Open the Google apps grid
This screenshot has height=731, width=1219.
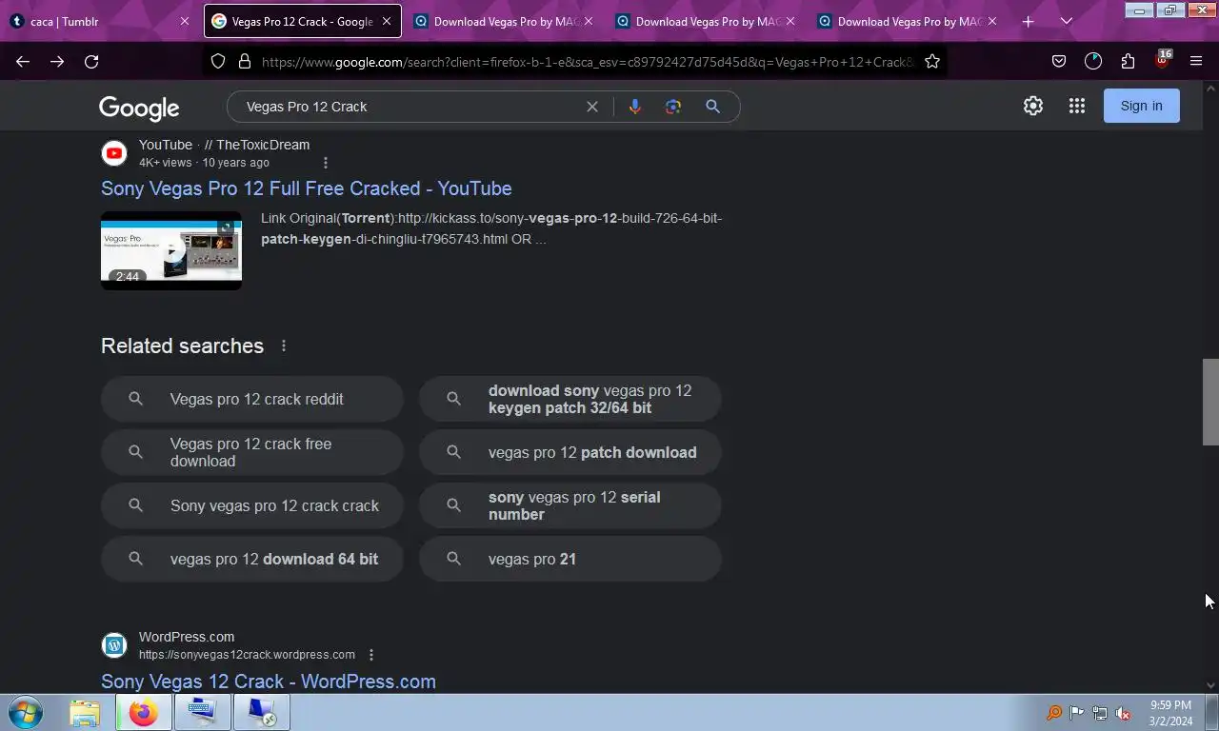(x=1077, y=106)
